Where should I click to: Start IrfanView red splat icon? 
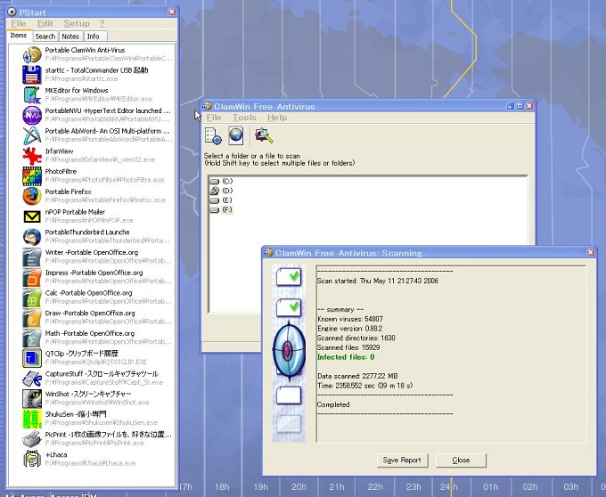(32, 156)
